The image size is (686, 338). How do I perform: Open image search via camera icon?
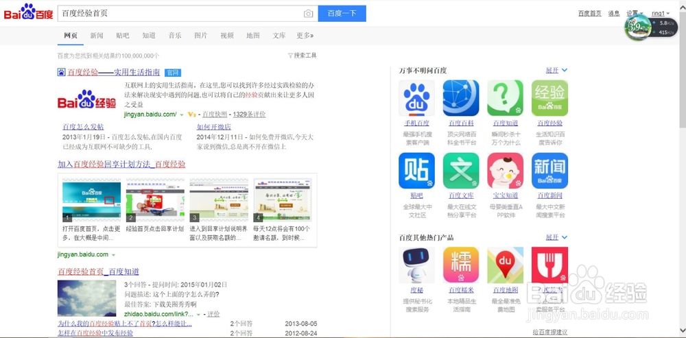(309, 14)
